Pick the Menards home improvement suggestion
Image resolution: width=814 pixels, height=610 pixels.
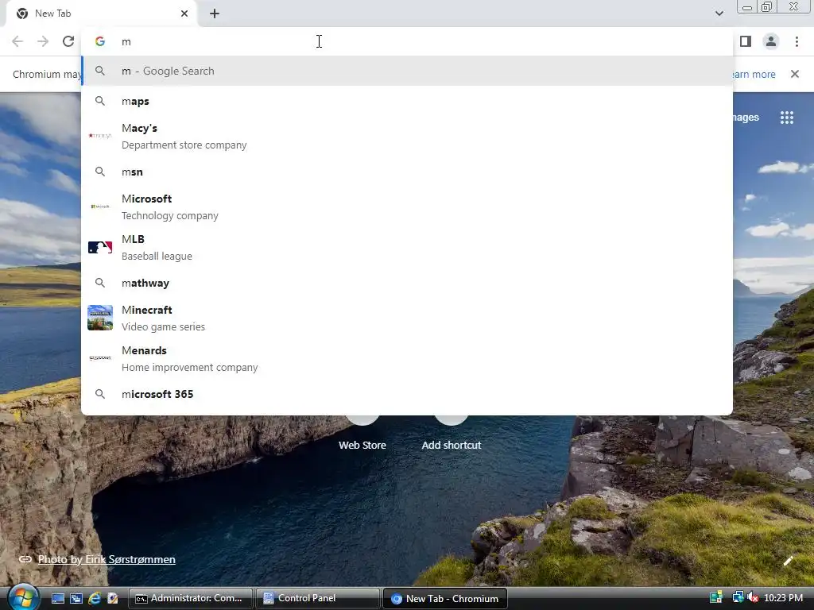pos(407,358)
